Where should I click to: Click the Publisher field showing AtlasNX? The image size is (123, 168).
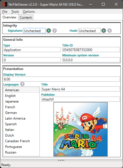[80, 99]
